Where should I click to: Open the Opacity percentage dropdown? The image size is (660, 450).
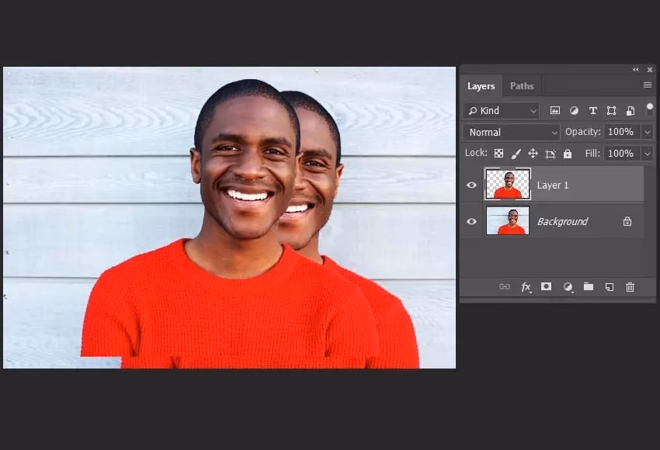click(x=647, y=131)
